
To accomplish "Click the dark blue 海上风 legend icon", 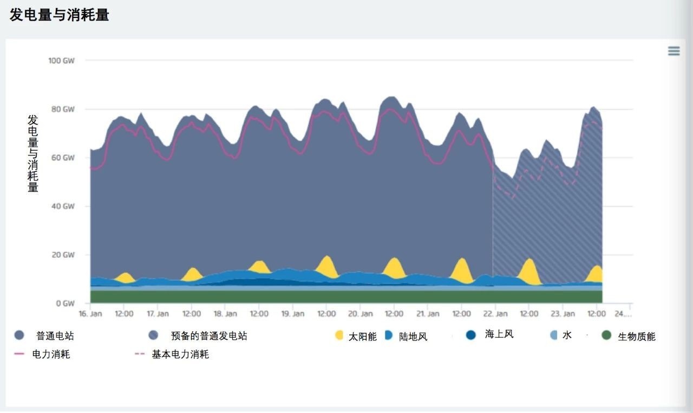I will (470, 335).
